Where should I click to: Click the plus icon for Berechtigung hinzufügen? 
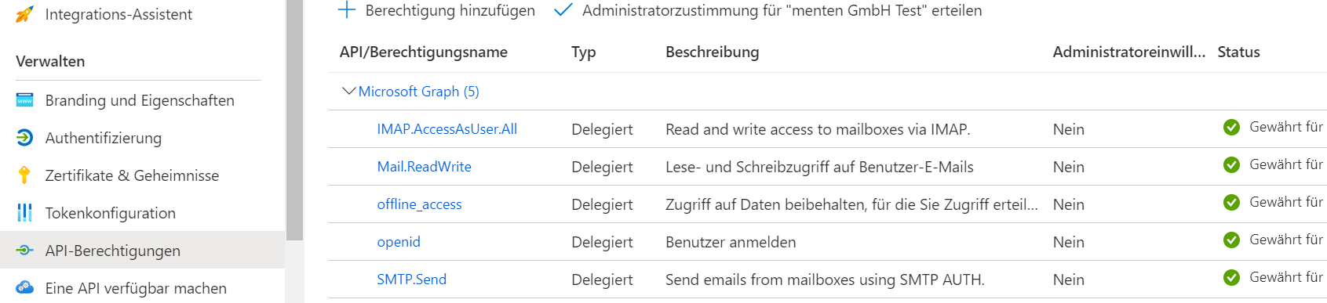[x=346, y=10]
